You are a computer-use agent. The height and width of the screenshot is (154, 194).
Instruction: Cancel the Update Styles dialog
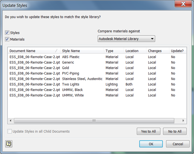click(x=178, y=144)
